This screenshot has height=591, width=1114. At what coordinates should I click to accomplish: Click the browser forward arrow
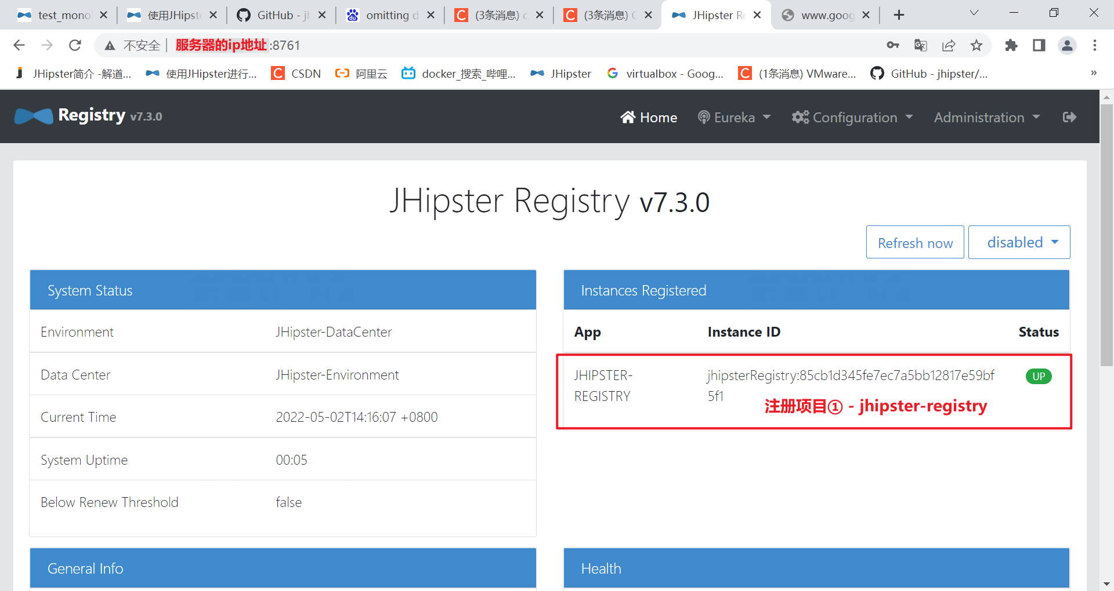coord(47,45)
